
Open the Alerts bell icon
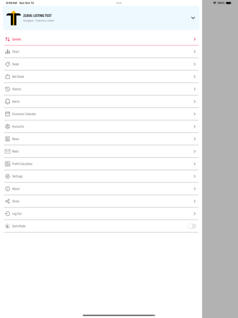coord(7,101)
